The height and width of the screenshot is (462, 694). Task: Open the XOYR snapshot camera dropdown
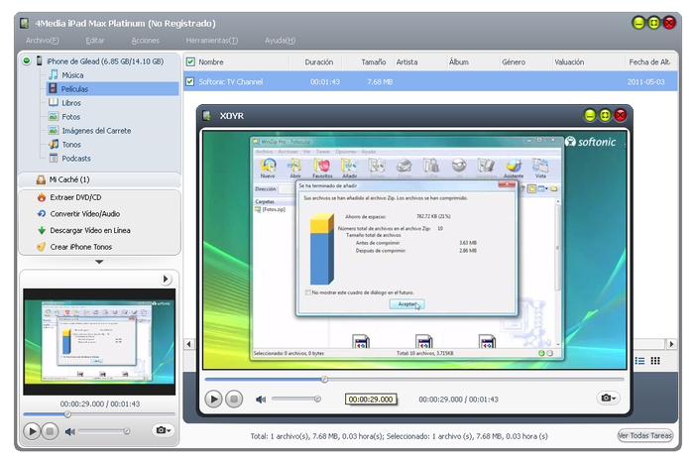click(x=608, y=398)
